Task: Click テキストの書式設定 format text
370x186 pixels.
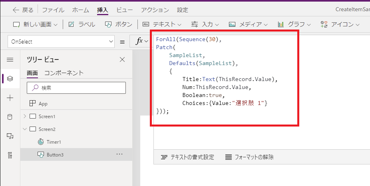Action: pos(187,157)
